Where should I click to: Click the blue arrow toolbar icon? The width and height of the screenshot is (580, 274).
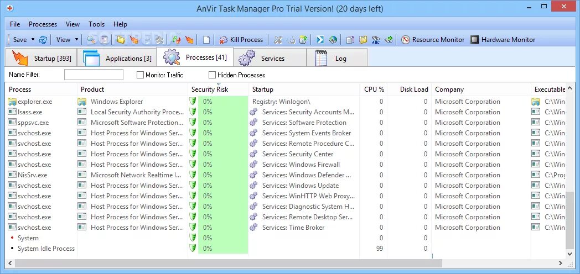pos(320,40)
